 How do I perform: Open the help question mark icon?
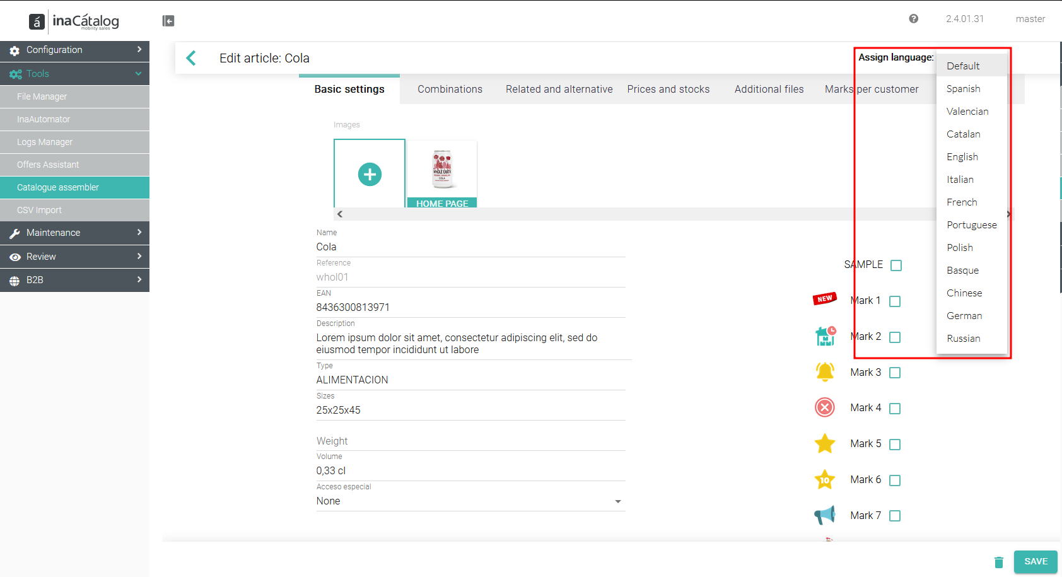coord(913,19)
